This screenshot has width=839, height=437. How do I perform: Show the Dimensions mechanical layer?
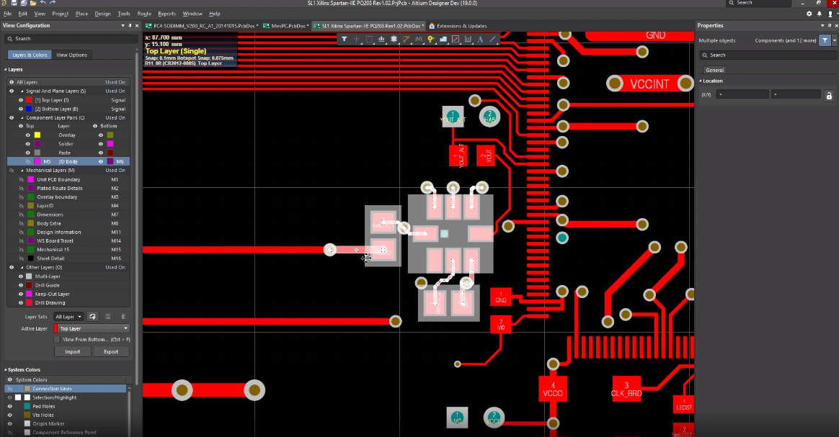point(21,215)
